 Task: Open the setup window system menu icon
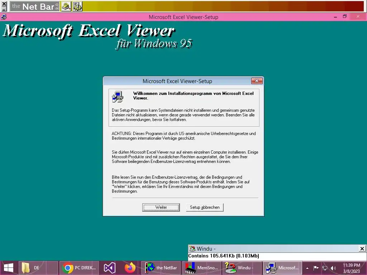pyautogui.click(x=4, y=17)
